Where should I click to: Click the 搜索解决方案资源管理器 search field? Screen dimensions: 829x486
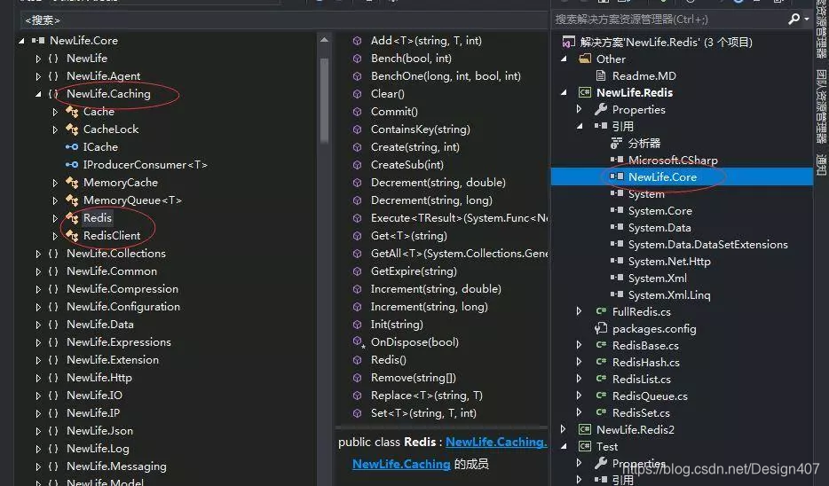point(669,19)
